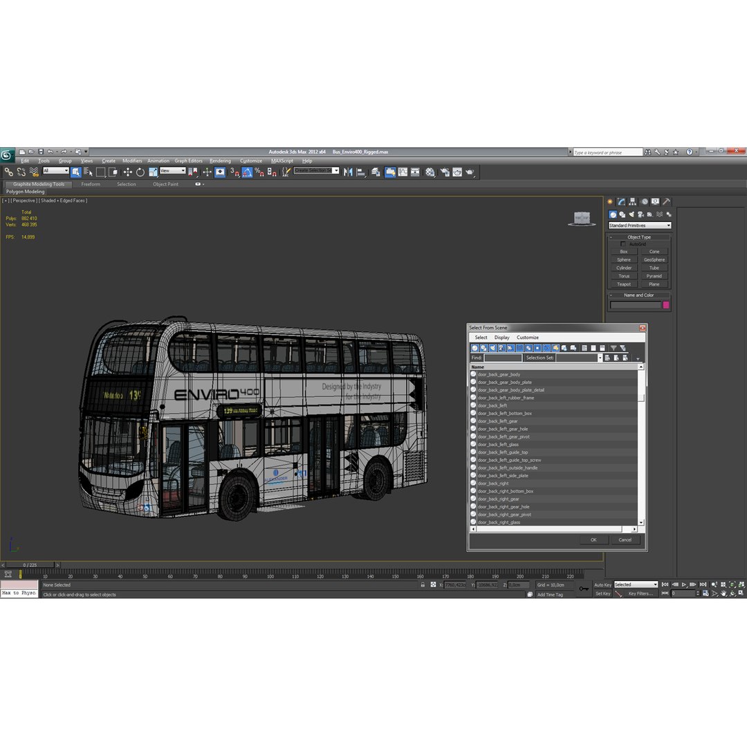Expand the Quick Access toolbar dropdown arrow
Image resolution: width=747 pixels, height=747 pixels.
(86, 152)
